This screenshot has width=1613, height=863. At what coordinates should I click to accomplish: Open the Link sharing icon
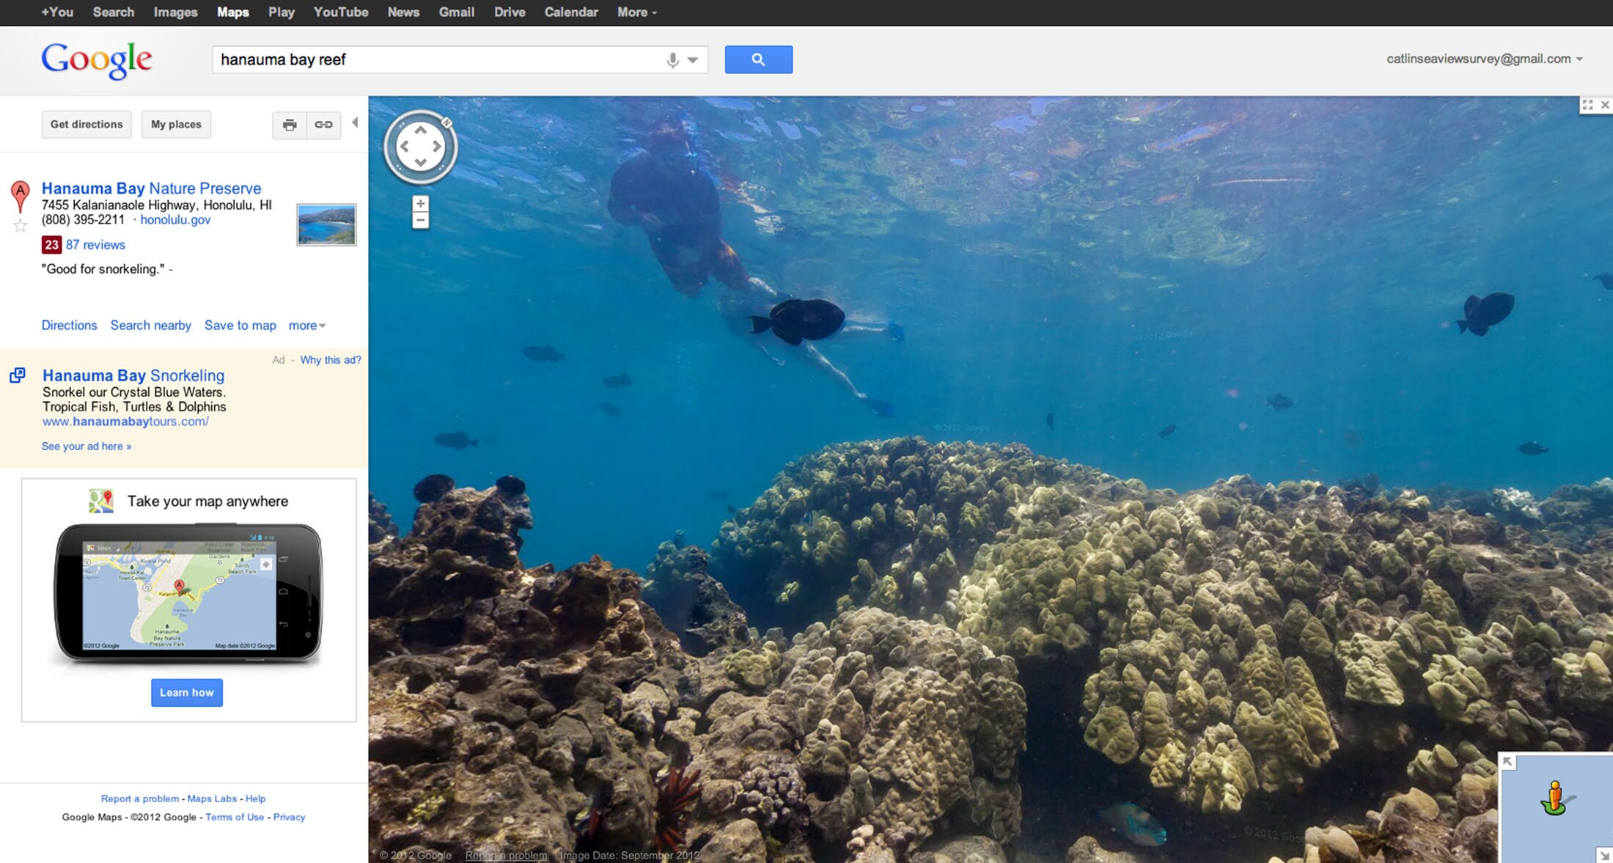pyautogui.click(x=323, y=125)
